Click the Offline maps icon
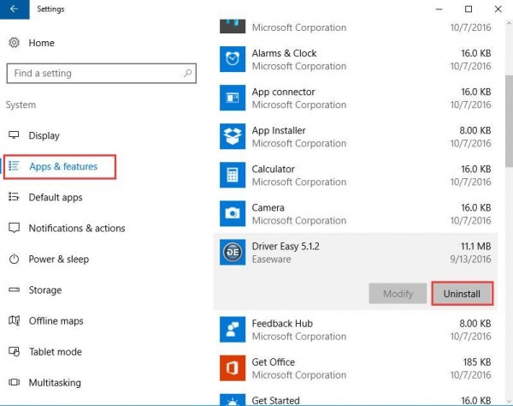Image resolution: width=513 pixels, height=406 pixels. [14, 320]
